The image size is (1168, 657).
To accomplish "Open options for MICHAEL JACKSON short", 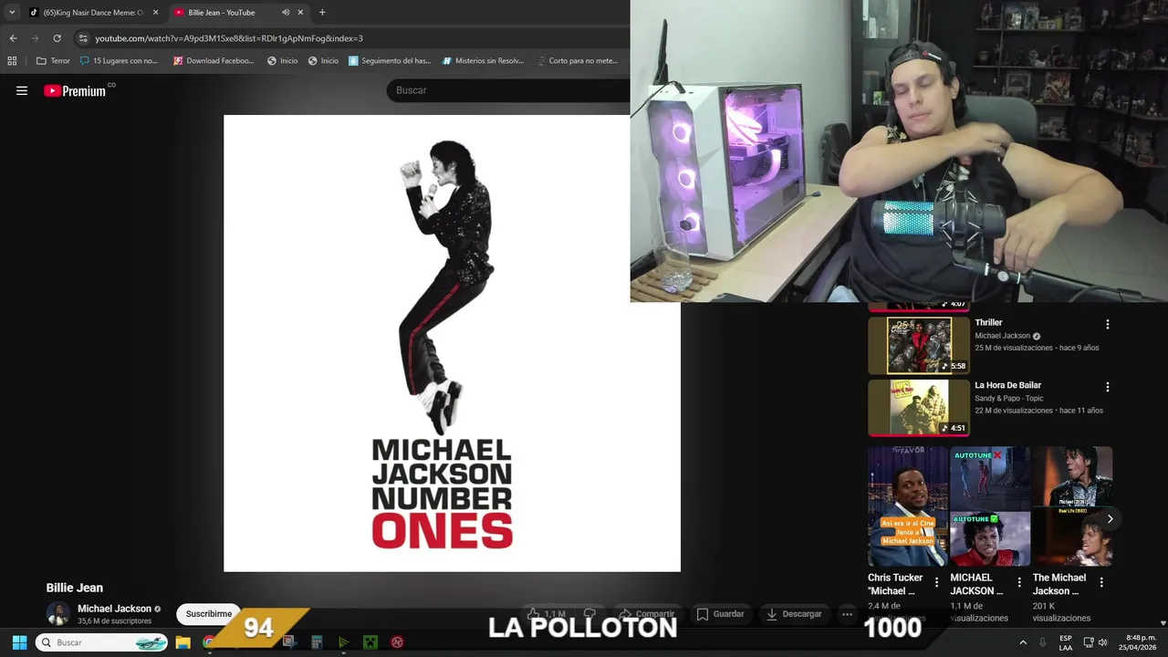I will click(1019, 582).
